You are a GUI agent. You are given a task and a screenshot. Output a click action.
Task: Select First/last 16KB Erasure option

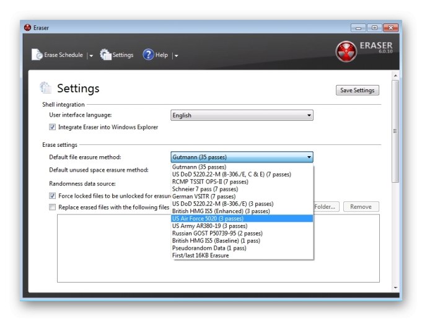[242, 255]
